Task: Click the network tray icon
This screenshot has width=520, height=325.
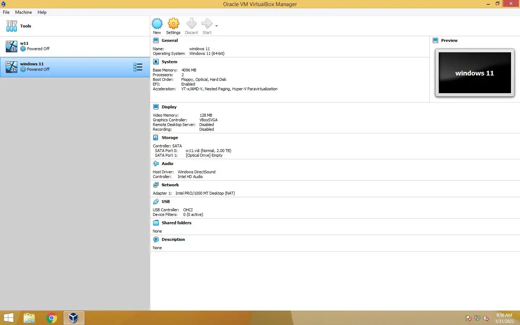Action: (477, 318)
